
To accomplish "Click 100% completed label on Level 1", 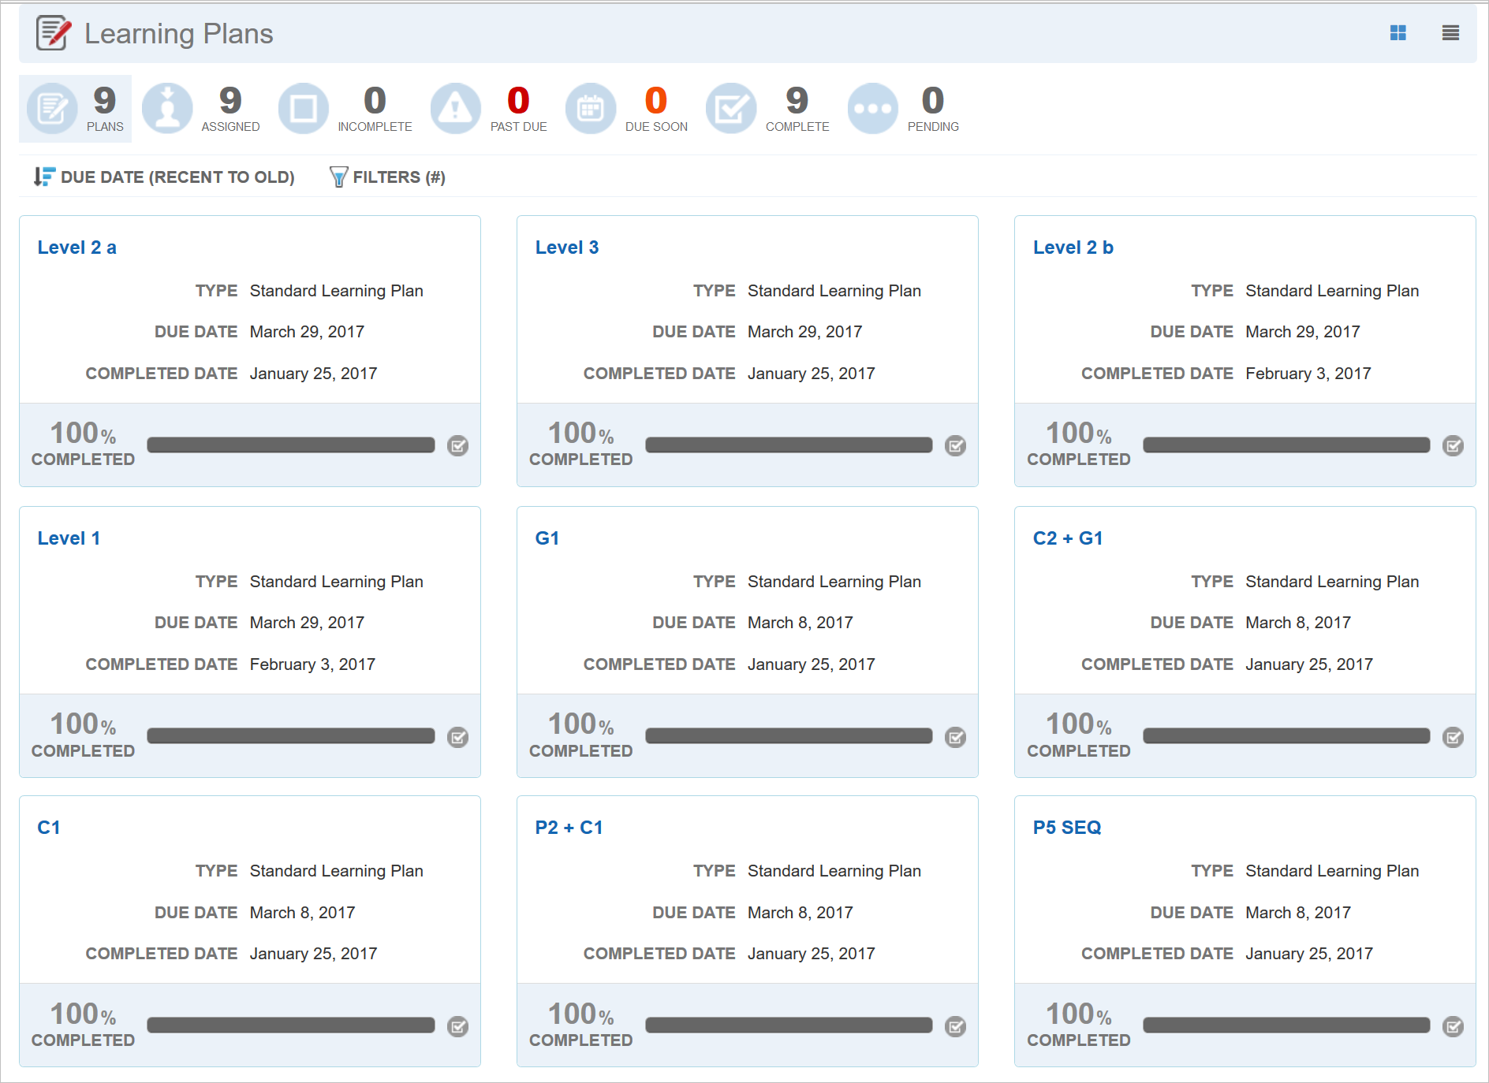I will coord(84,735).
